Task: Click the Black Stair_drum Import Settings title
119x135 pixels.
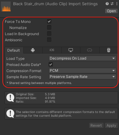Action: click(x=55, y=4)
